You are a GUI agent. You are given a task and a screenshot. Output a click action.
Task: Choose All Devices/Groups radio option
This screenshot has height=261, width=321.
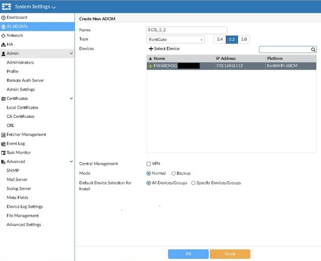pyautogui.click(x=149, y=183)
